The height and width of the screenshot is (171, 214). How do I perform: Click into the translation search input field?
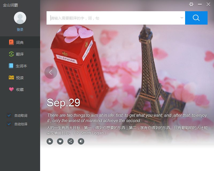pyautogui.click(x=112, y=18)
